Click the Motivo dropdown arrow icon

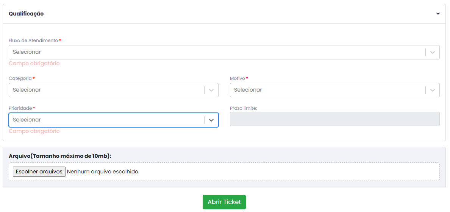click(x=433, y=90)
